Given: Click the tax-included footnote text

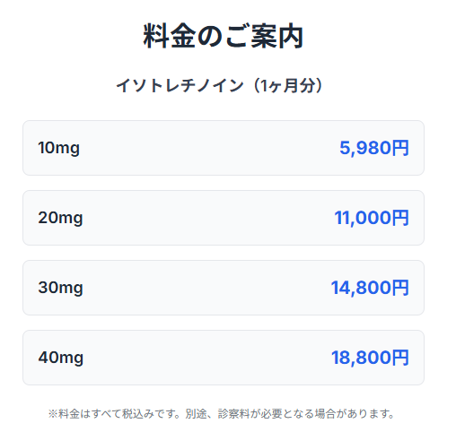Looking at the screenshot, I should point(221,414).
